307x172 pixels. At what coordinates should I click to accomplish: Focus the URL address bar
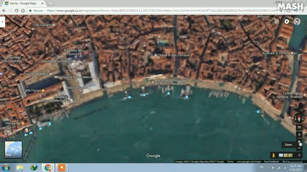point(162,11)
